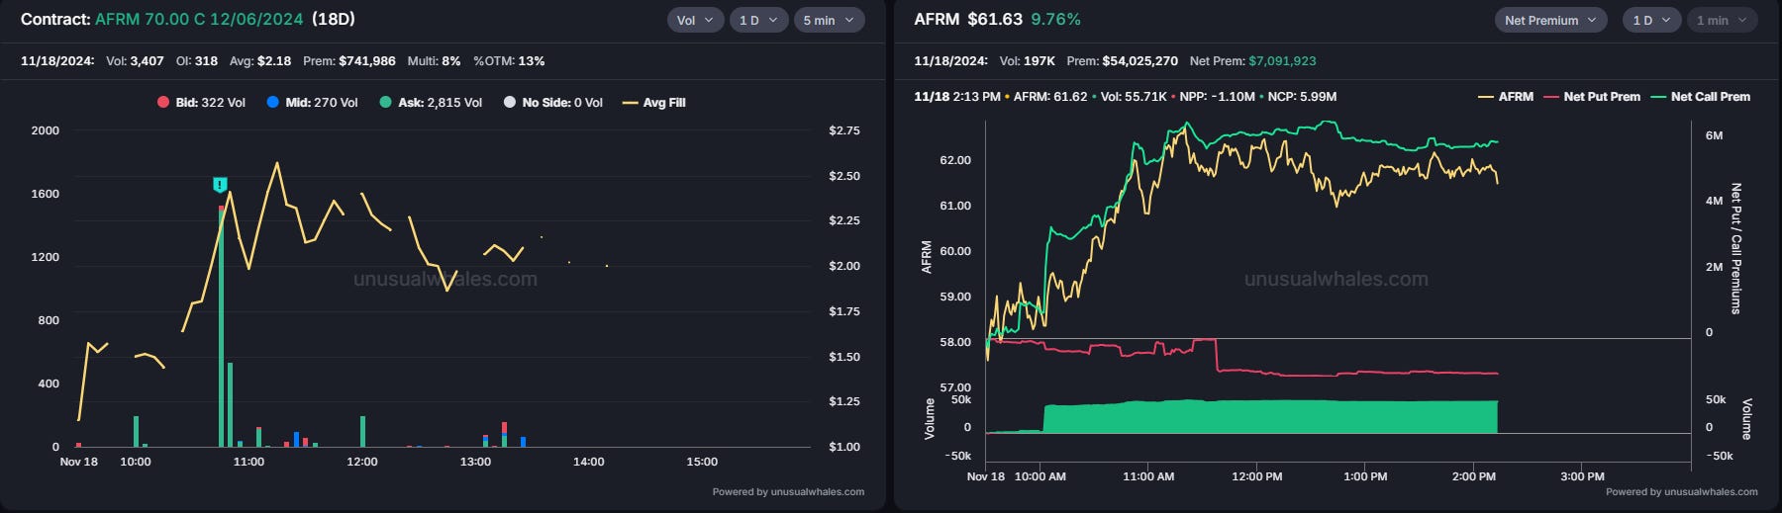The image size is (1782, 513).
Task: Click the AFRM $61.63 ticker title
Action: coord(968,20)
